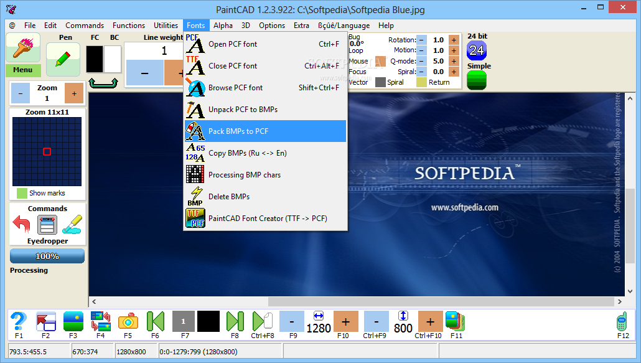Increase height with Ctrl+F10 plus button
This screenshot has width=641, height=363.
coord(431,321)
